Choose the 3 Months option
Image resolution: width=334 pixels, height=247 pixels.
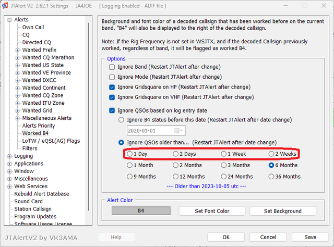point(223,165)
